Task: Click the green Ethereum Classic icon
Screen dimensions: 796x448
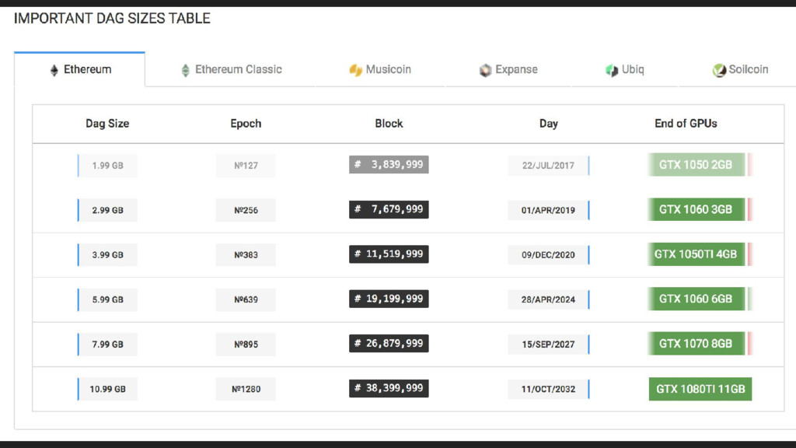Action: (x=185, y=70)
